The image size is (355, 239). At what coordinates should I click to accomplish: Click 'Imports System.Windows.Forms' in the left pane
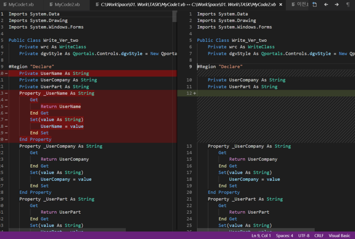pos(46,27)
